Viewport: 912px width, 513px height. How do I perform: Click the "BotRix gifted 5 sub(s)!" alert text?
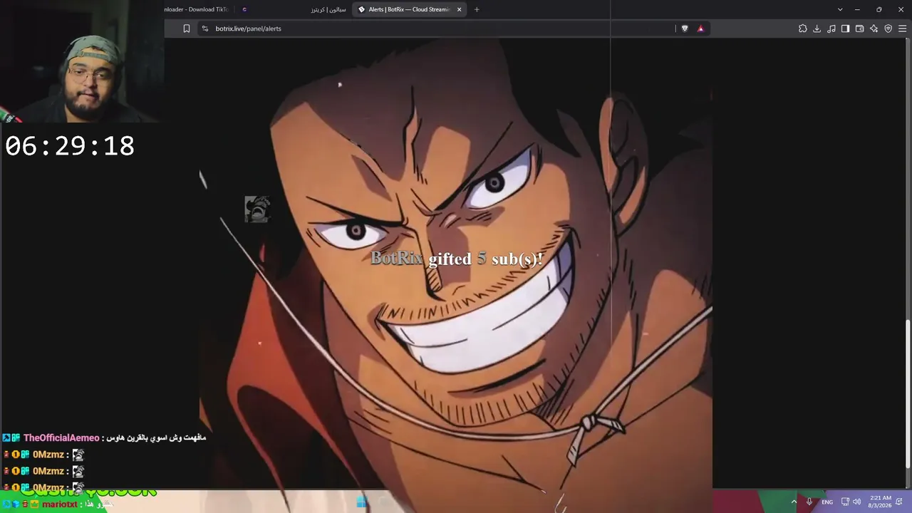tap(457, 259)
